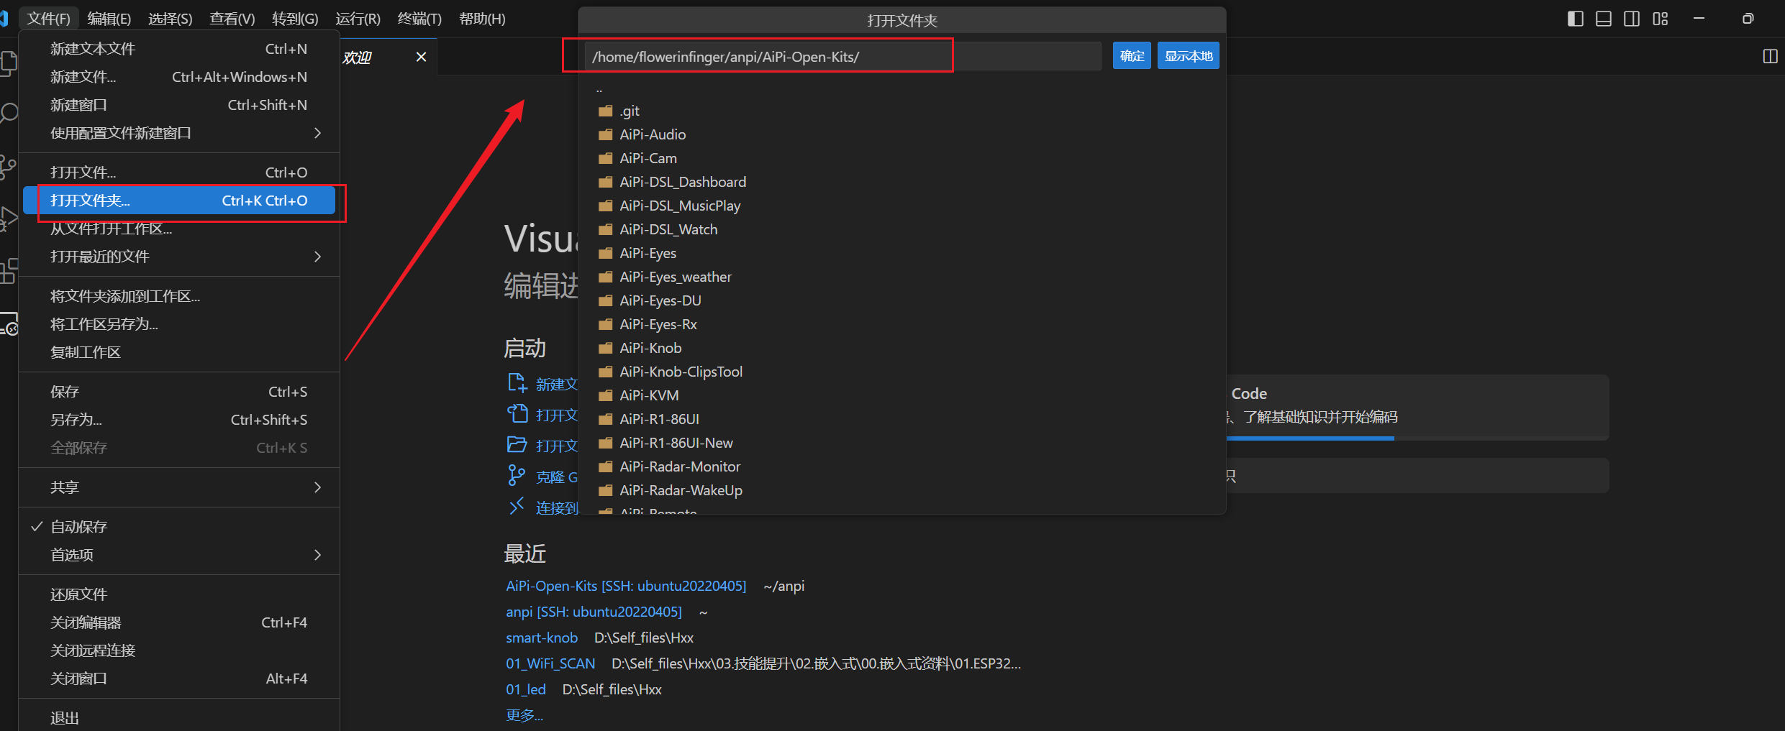Open recent 01_led link
This screenshot has height=731, width=1785.
[x=526, y=689]
